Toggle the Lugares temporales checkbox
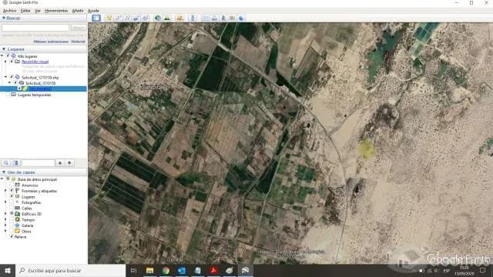493x277 pixels. click(8, 95)
